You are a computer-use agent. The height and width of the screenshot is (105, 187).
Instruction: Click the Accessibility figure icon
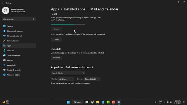tap(4, 65)
